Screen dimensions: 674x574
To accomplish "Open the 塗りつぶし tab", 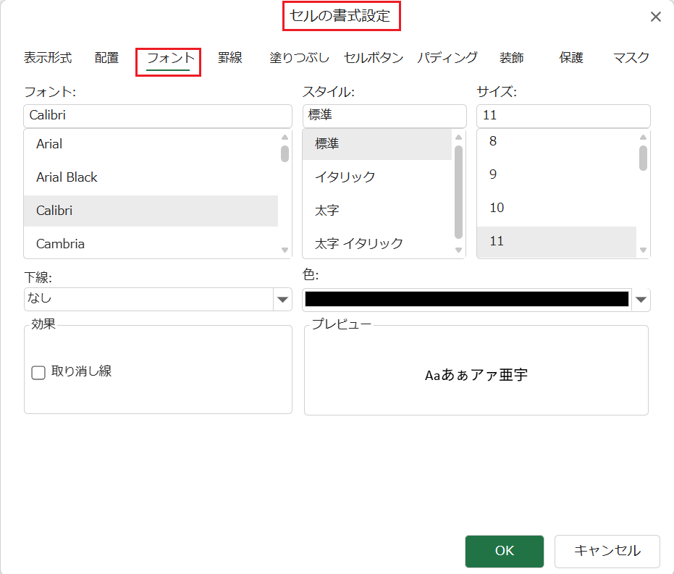I will (299, 58).
